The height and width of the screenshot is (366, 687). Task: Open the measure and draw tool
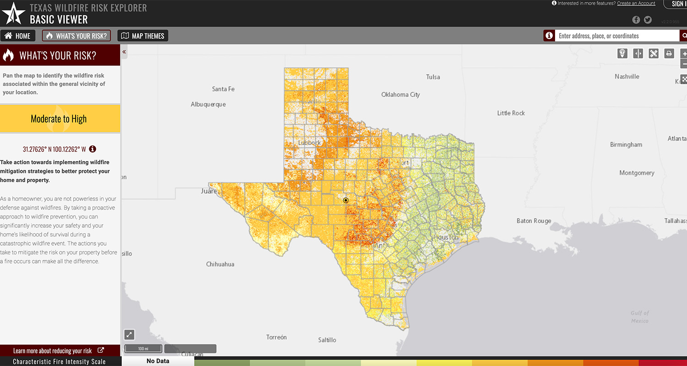click(654, 54)
